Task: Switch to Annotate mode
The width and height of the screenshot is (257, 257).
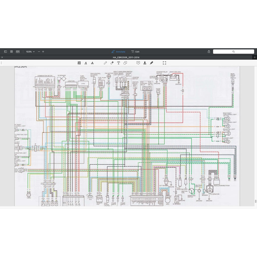Action: (118, 52)
